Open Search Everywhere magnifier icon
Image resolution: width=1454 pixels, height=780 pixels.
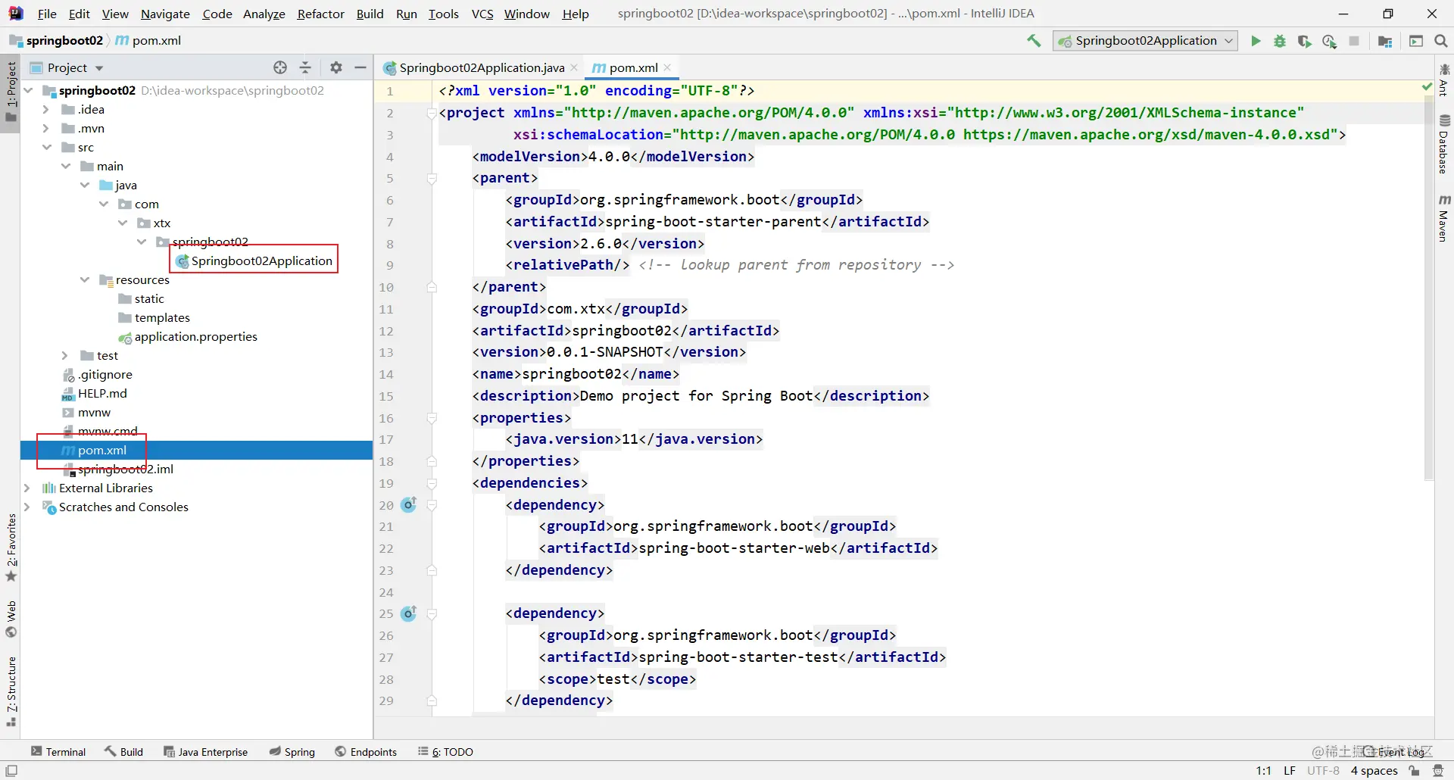(x=1441, y=41)
